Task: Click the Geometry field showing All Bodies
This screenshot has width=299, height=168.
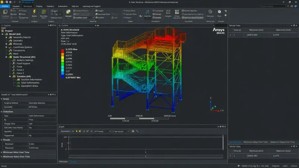Action: coord(42,107)
